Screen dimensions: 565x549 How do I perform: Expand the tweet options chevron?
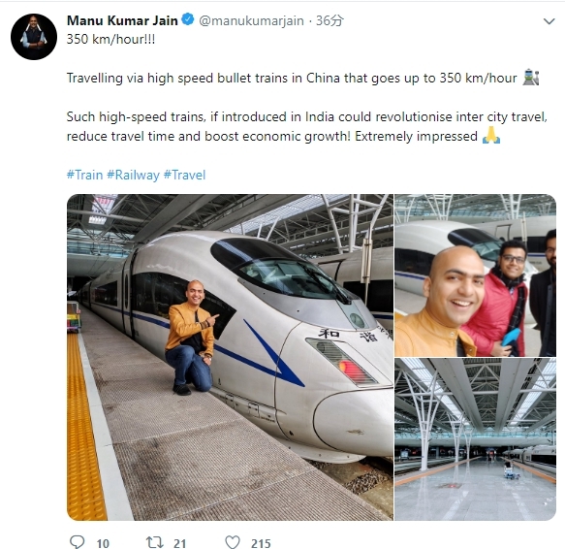(549, 21)
